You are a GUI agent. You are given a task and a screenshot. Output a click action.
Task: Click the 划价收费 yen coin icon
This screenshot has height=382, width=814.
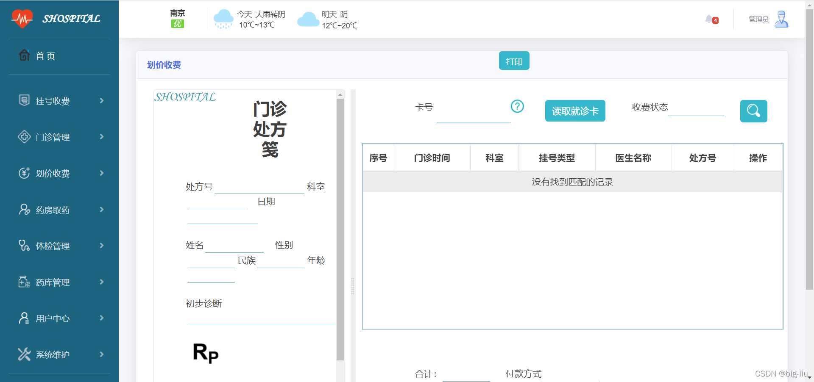click(x=25, y=173)
